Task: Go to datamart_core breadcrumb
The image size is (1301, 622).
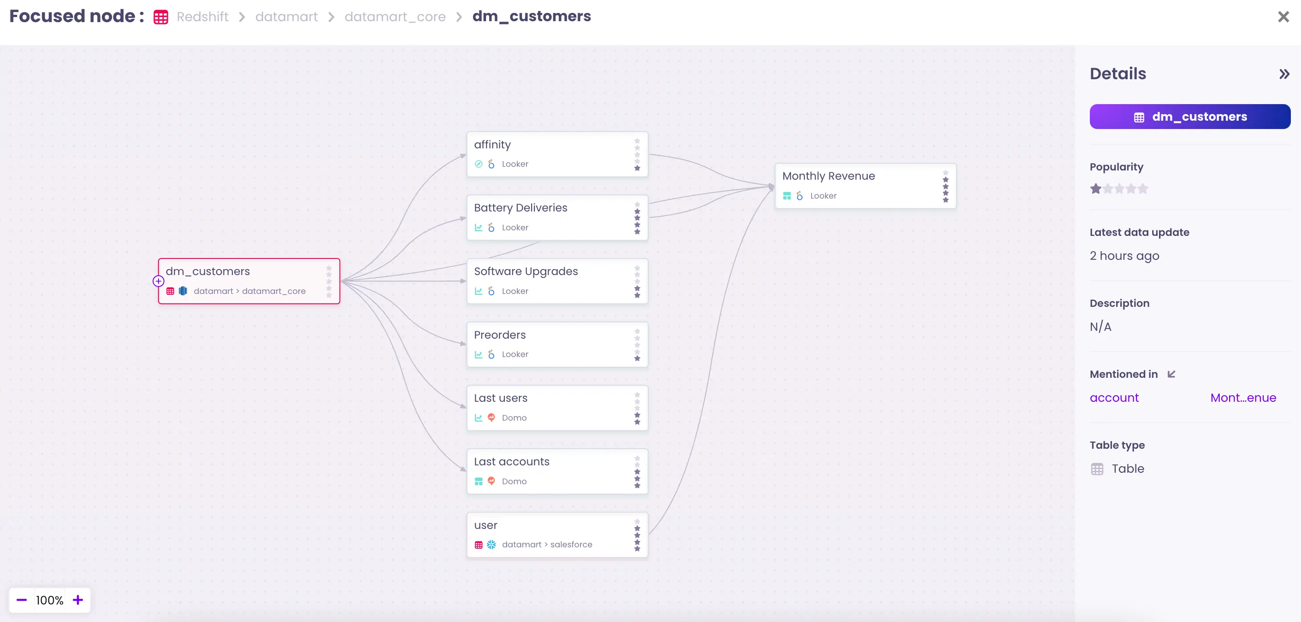Action: pos(395,17)
